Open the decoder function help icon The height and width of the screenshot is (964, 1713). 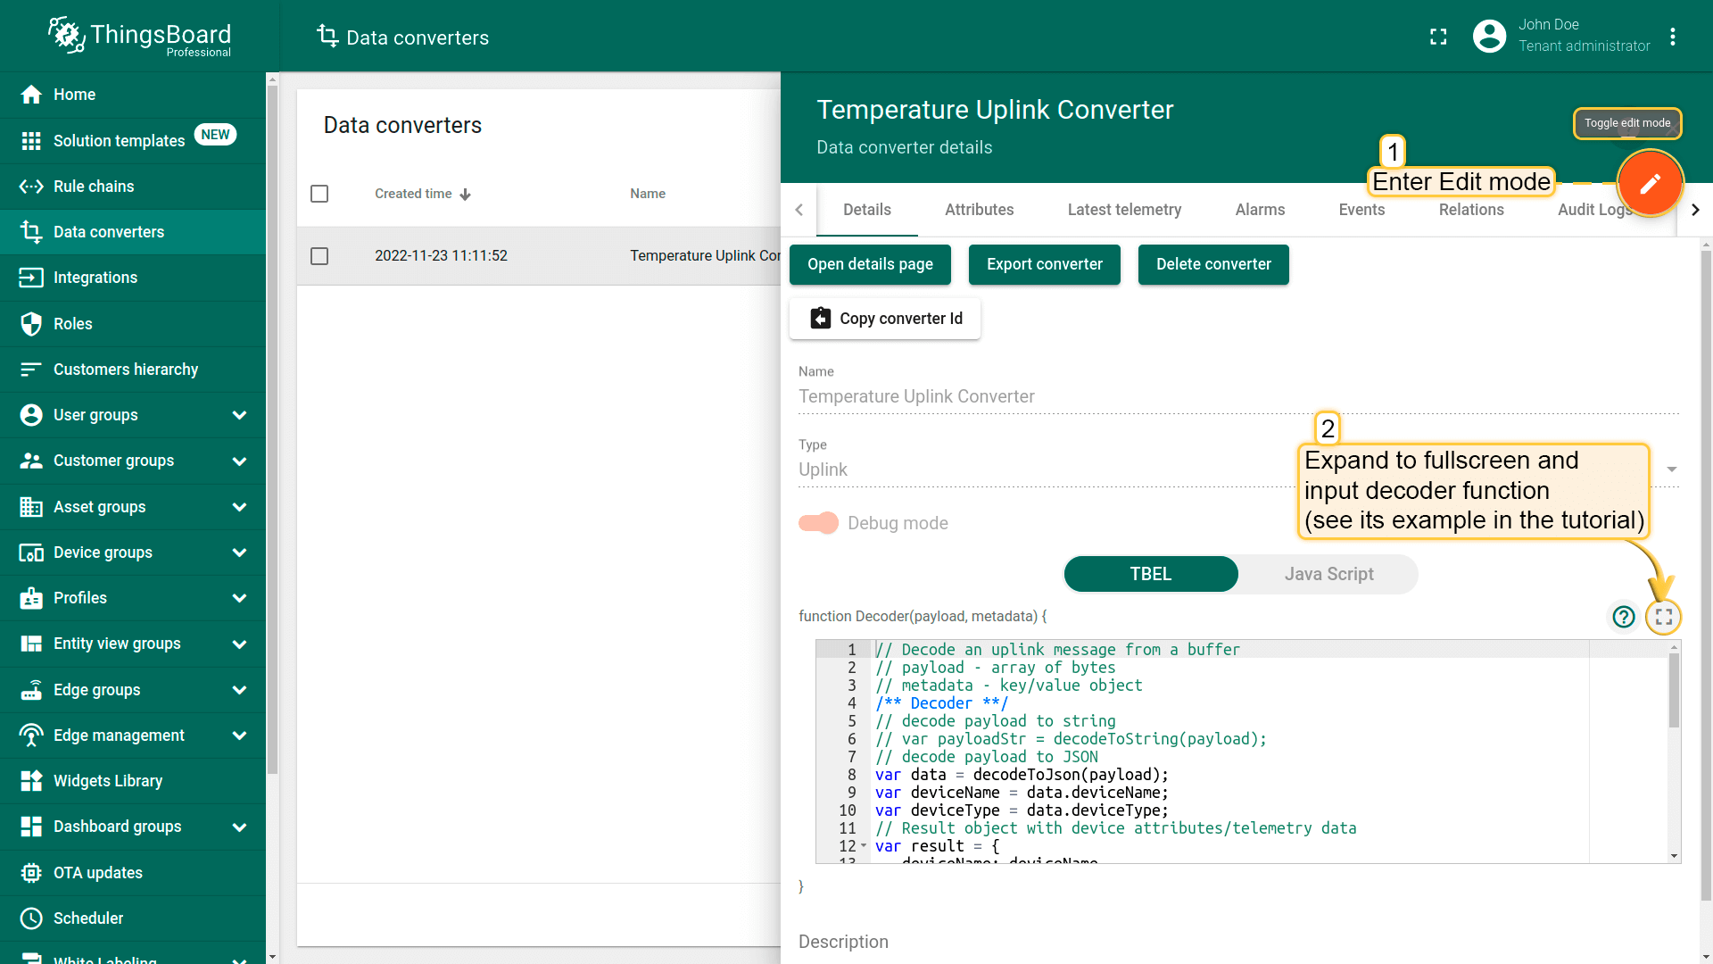tap(1623, 617)
